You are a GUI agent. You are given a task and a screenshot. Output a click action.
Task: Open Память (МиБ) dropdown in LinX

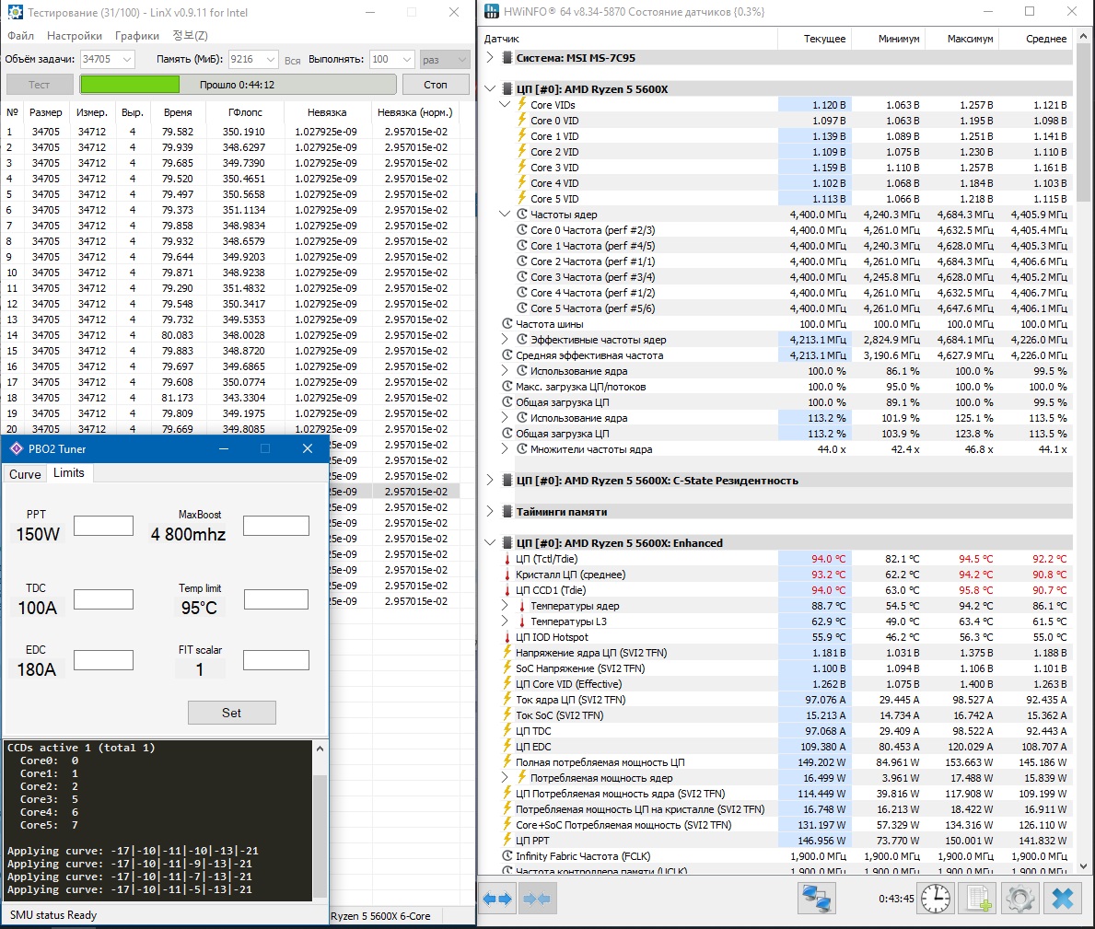(271, 59)
